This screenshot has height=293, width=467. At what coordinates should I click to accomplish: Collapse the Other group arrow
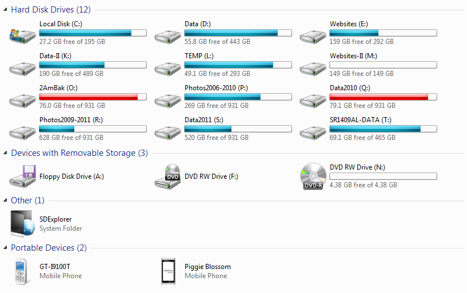(5, 200)
